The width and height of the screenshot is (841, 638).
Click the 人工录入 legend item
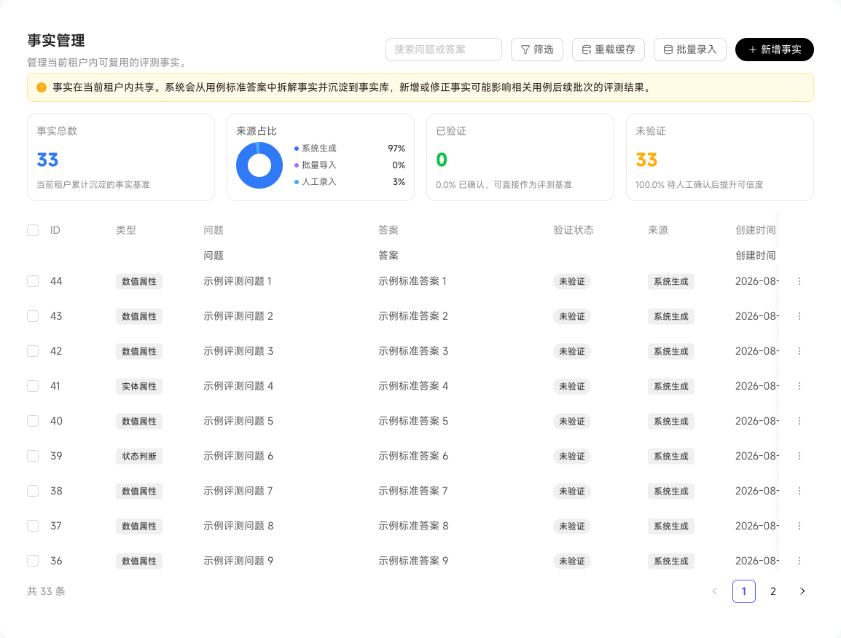316,182
